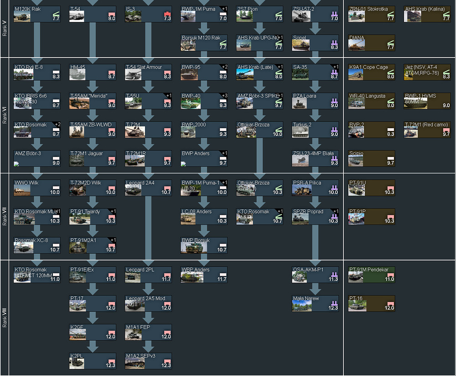Click the DIANA vehicle thumbnail
This screenshot has width=456, height=376.
[357, 46]
